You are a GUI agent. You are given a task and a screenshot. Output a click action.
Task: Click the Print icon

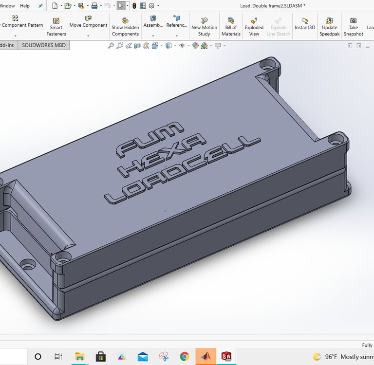coord(94,6)
